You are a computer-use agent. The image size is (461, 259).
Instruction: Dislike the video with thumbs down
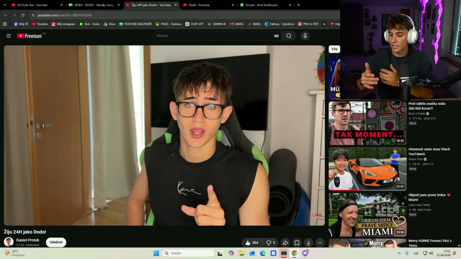pos(270,243)
